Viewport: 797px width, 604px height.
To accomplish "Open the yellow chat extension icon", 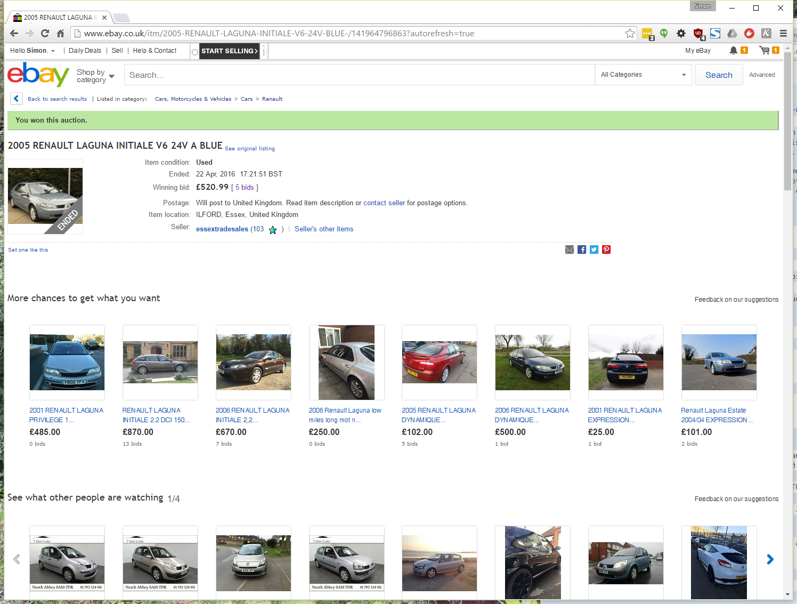I will tap(647, 34).
